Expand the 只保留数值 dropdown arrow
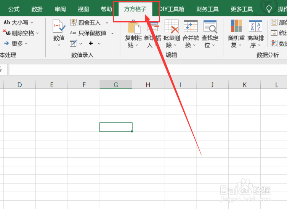The image size is (287, 209). [x=112, y=33]
